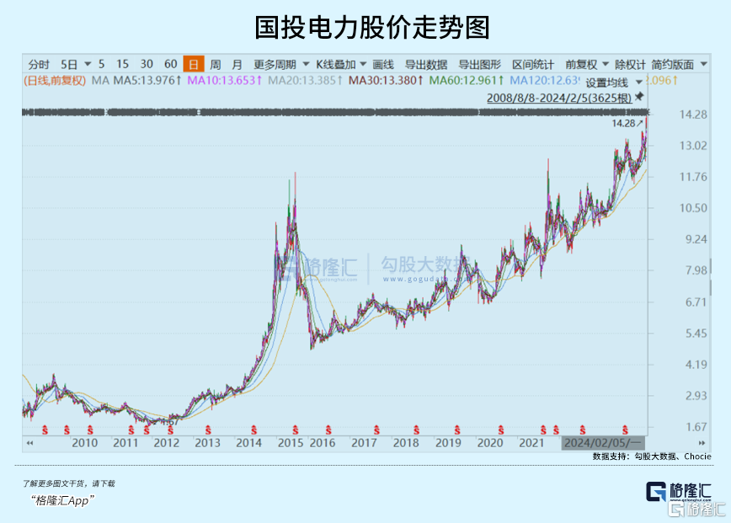Click the 2010 year label on the timeline
731x523 pixels.
[x=84, y=443]
